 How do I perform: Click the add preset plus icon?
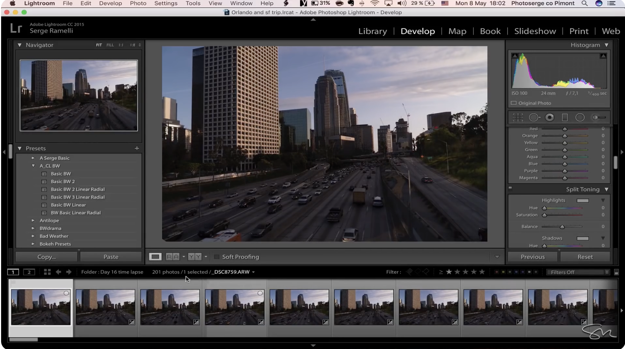coord(137,148)
